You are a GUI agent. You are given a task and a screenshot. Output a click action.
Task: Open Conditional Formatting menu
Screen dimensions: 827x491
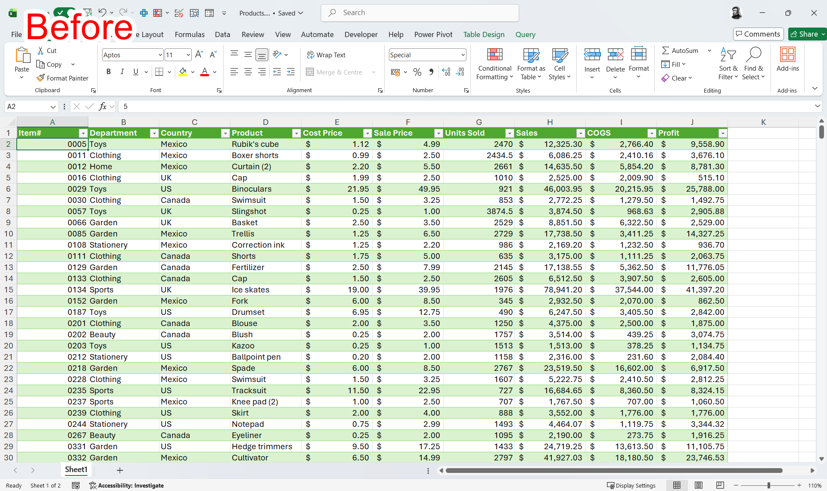coord(494,64)
